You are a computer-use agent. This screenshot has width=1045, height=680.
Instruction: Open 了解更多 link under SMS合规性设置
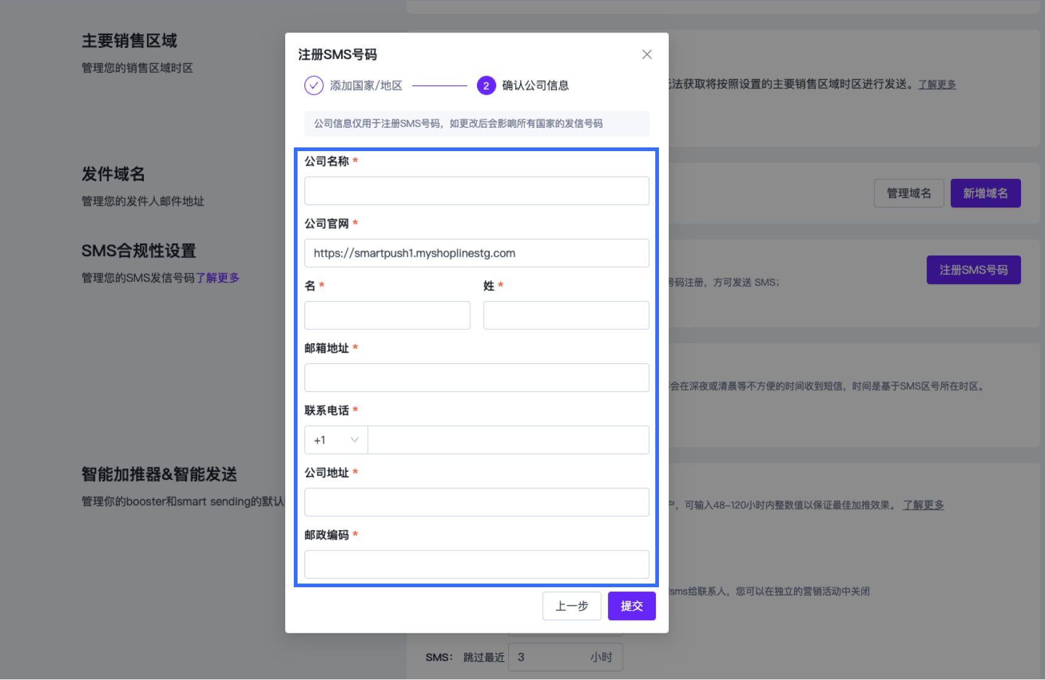pos(217,278)
